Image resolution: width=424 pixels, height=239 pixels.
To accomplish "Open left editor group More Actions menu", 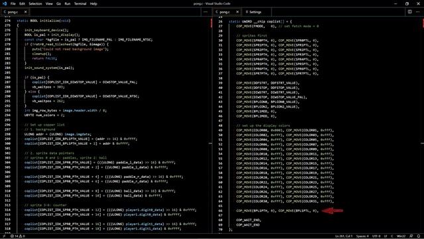I will [205, 12].
